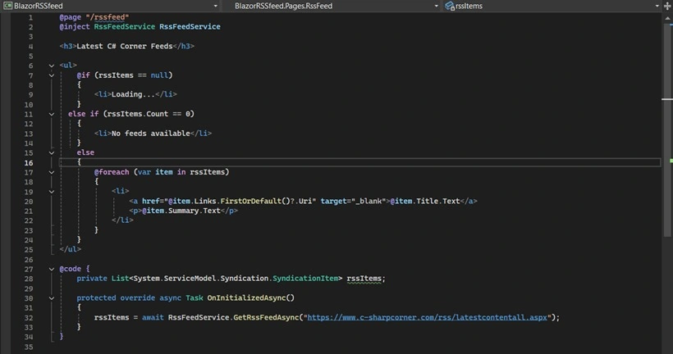Click the Task return type on line 30

click(195, 297)
